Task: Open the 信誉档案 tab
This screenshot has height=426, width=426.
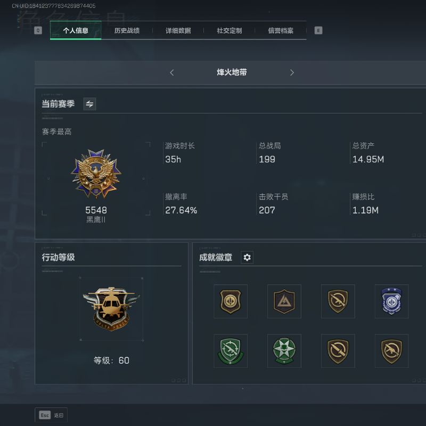Action: click(x=281, y=30)
